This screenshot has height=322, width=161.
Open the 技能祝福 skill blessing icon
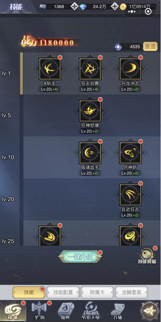coord(147,256)
